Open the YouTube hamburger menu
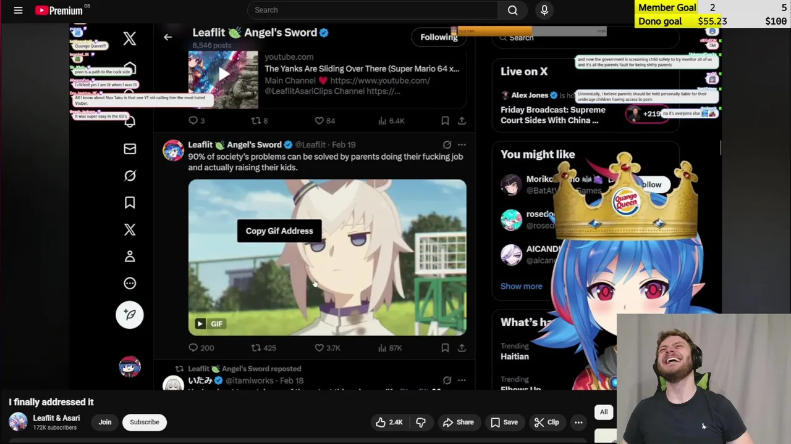 click(18, 10)
